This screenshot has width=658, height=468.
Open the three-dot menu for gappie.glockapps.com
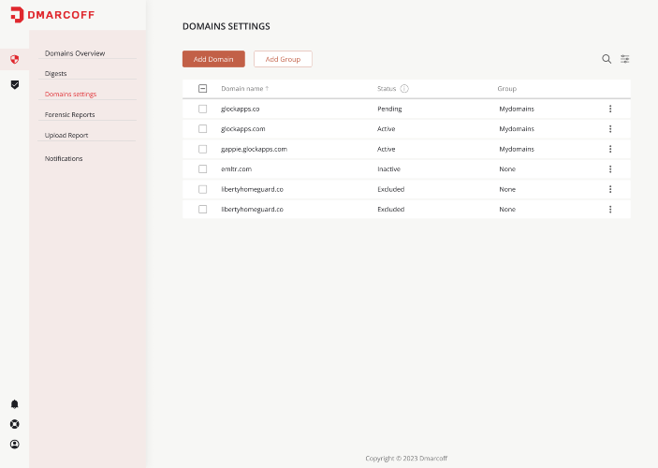pos(610,149)
